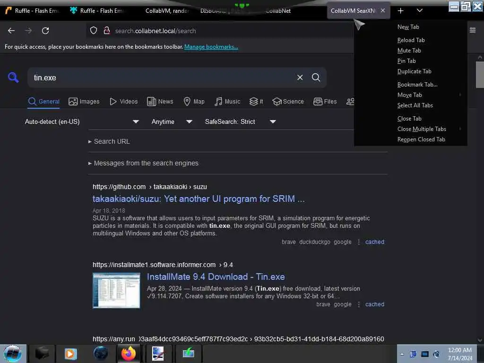
Task: List all tabs with chevron button
Action: coord(420,10)
